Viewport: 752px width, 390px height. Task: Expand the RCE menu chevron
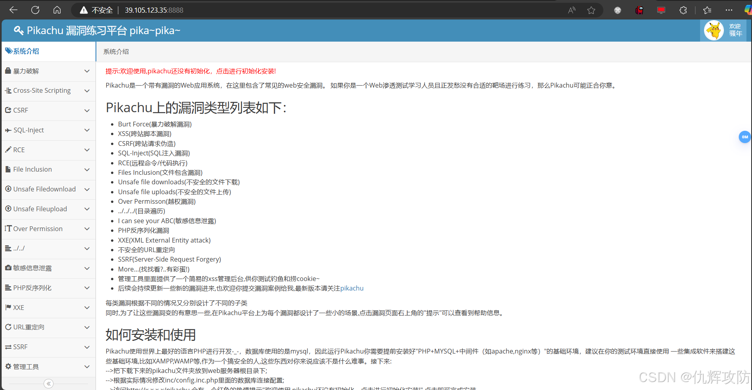87,150
